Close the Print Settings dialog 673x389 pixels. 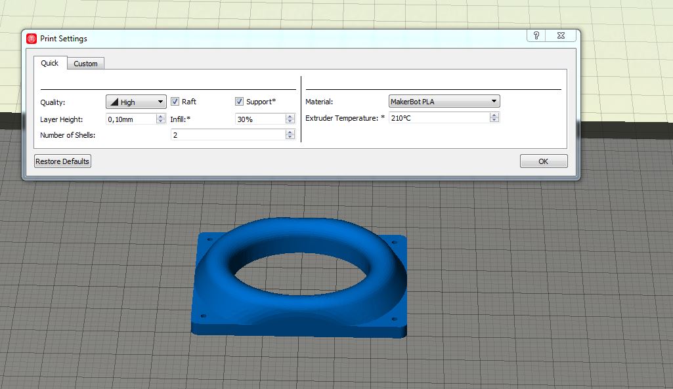(x=561, y=35)
